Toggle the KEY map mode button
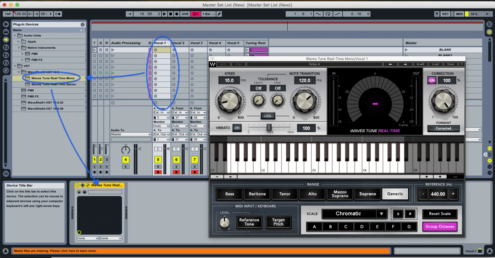495x258 pixels. coord(445,14)
